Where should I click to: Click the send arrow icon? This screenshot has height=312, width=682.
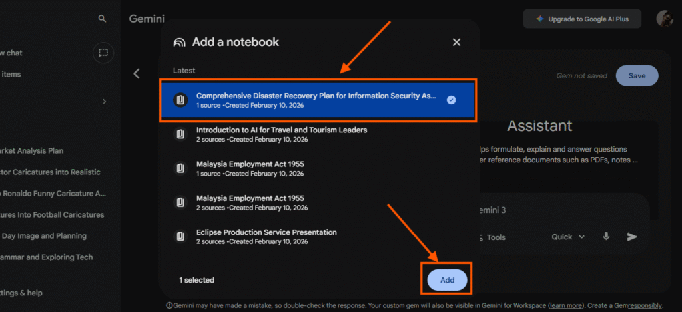632,237
